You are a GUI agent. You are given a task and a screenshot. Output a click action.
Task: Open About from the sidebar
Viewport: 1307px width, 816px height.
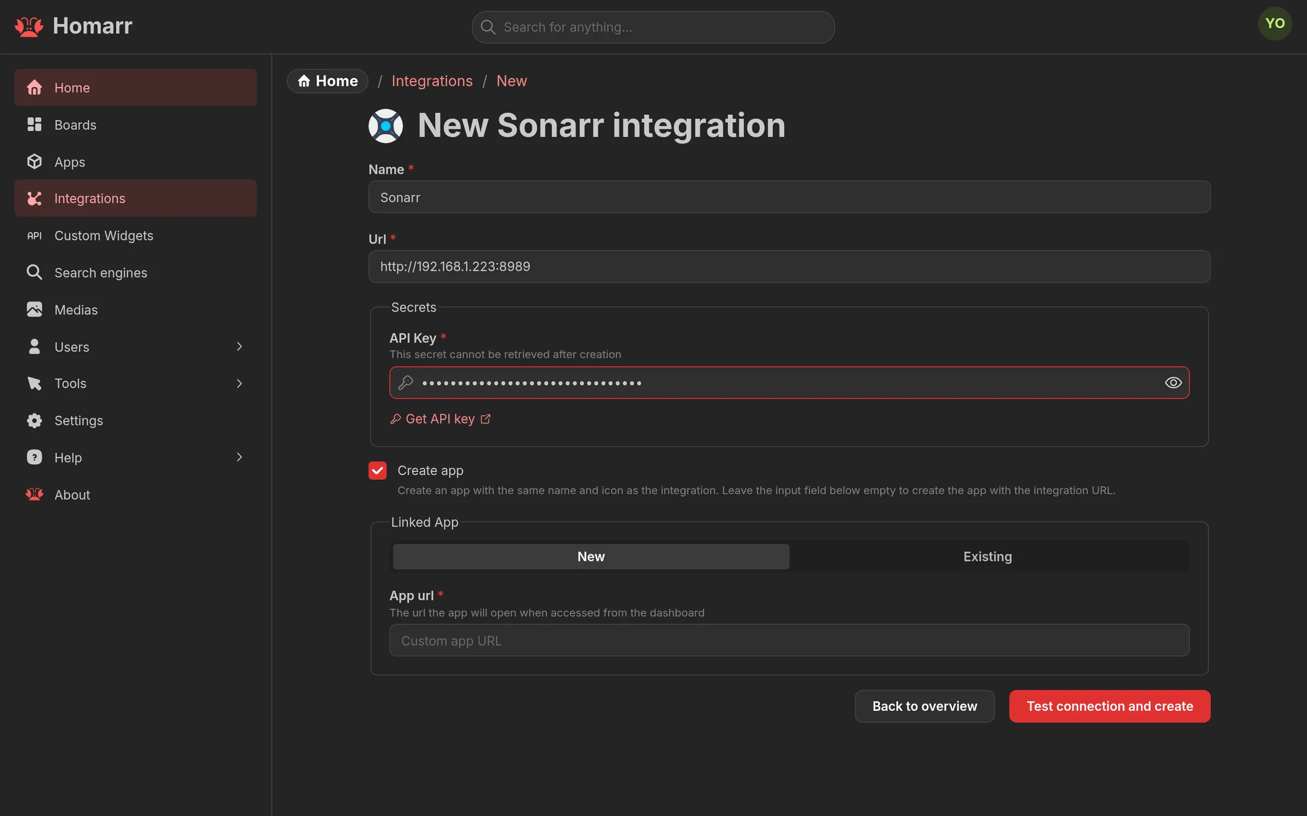click(x=136, y=494)
